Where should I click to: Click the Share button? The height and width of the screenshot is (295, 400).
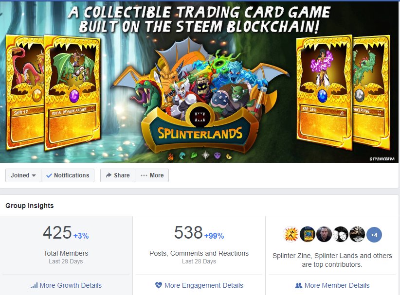118,175
